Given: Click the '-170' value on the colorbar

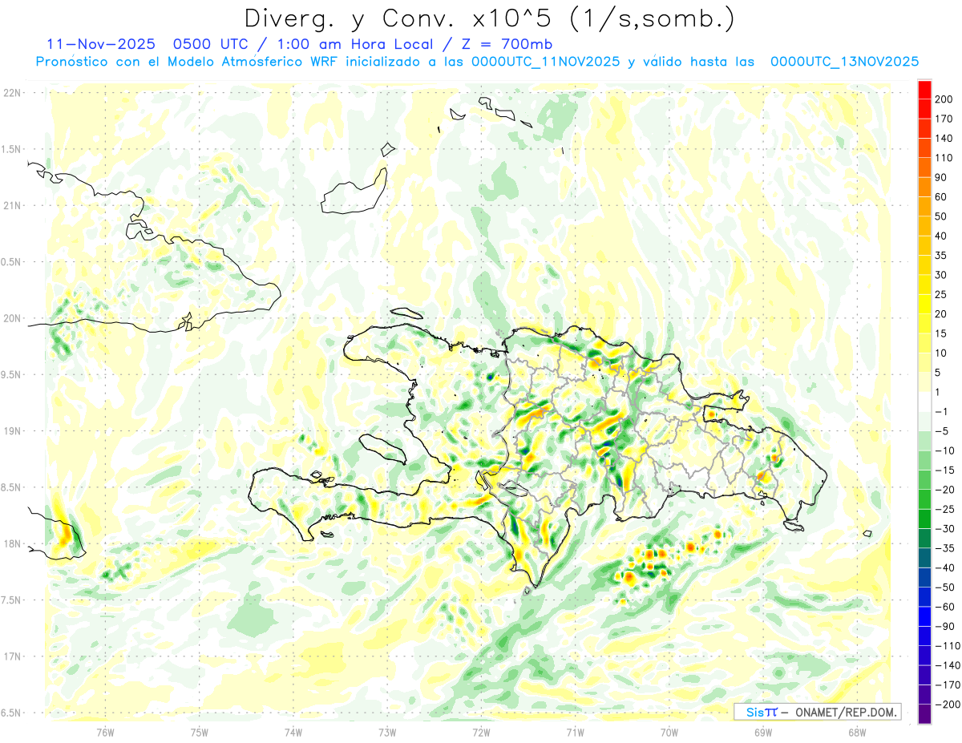Looking at the screenshot, I should [x=946, y=685].
